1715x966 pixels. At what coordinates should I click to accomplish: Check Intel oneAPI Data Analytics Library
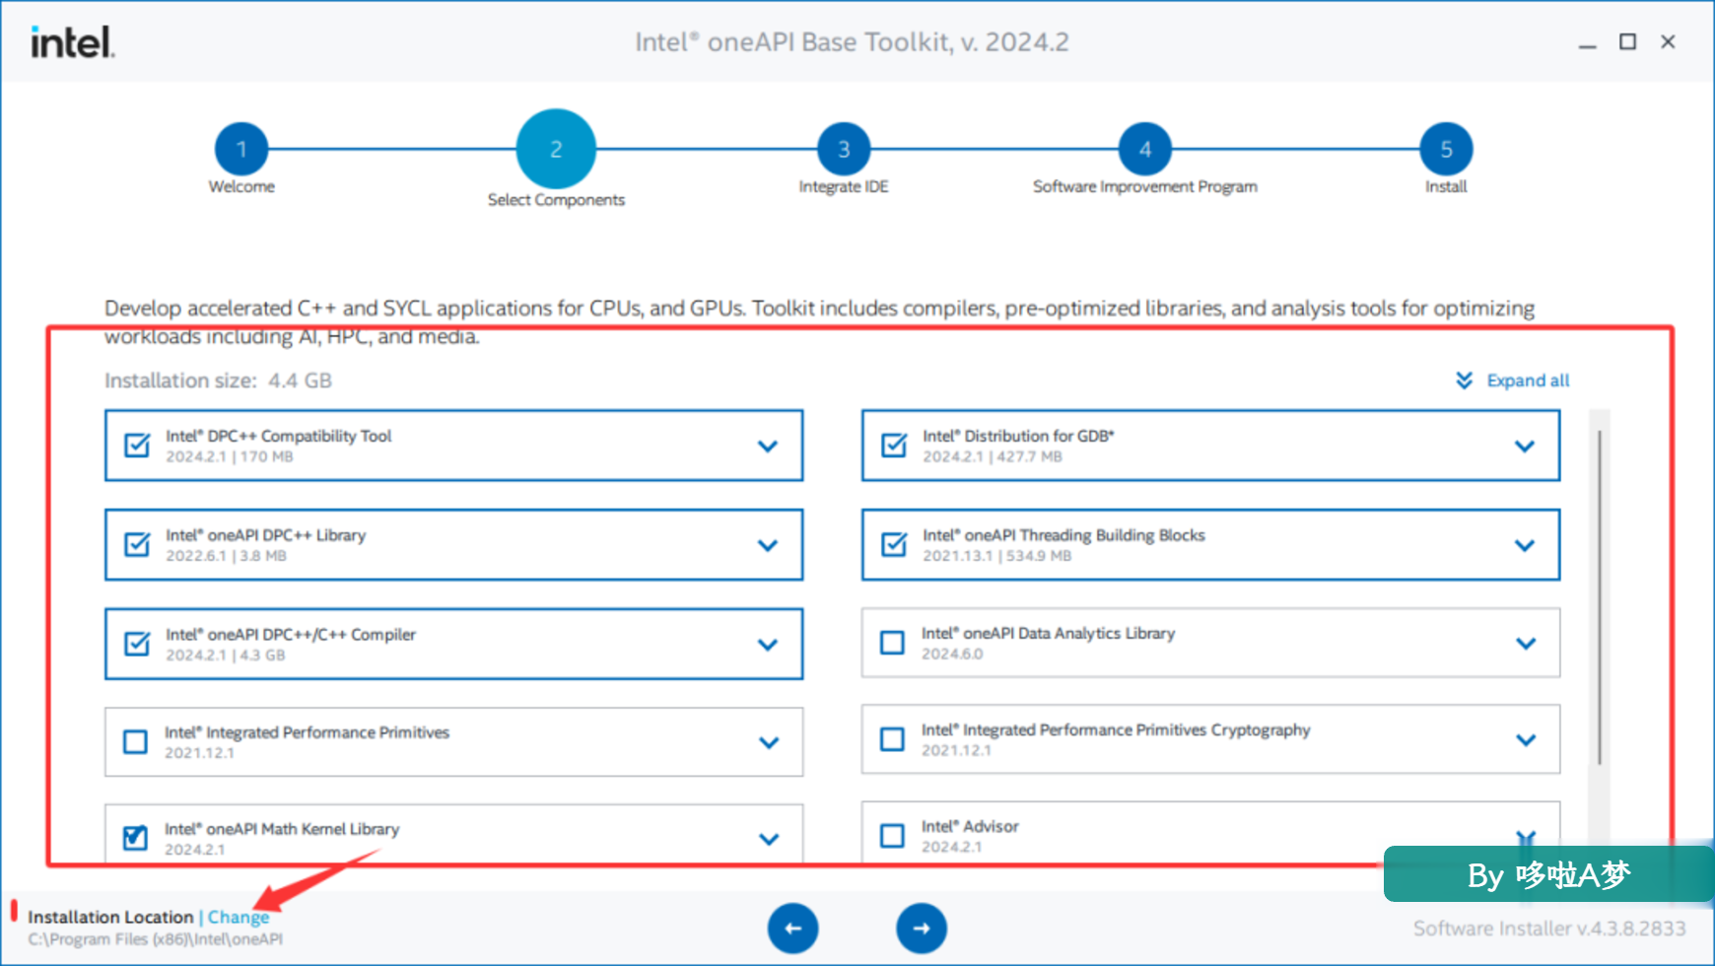point(892,643)
